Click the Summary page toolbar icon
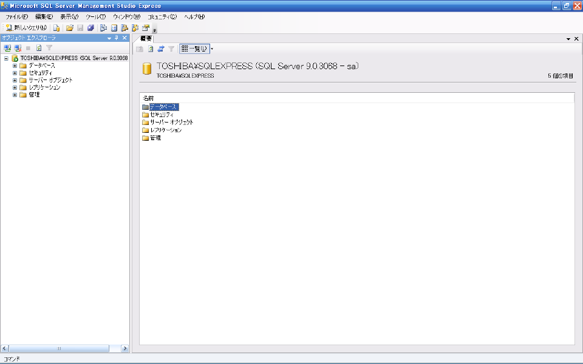Viewport: 583px width, 364px height. 114,28
